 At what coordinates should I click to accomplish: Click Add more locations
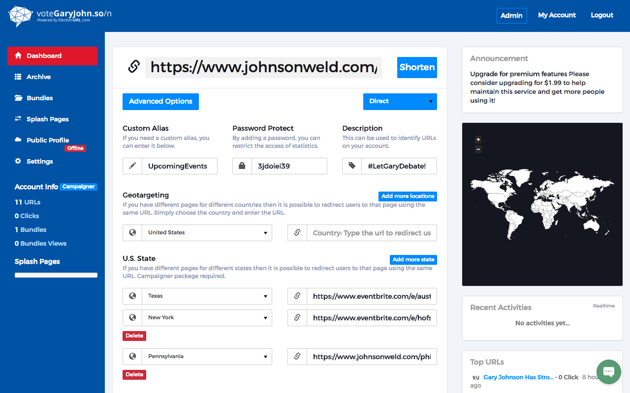click(408, 196)
